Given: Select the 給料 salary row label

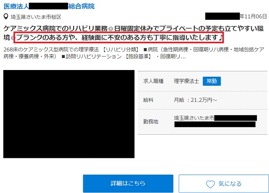Looking at the screenshot, I should point(148,100).
